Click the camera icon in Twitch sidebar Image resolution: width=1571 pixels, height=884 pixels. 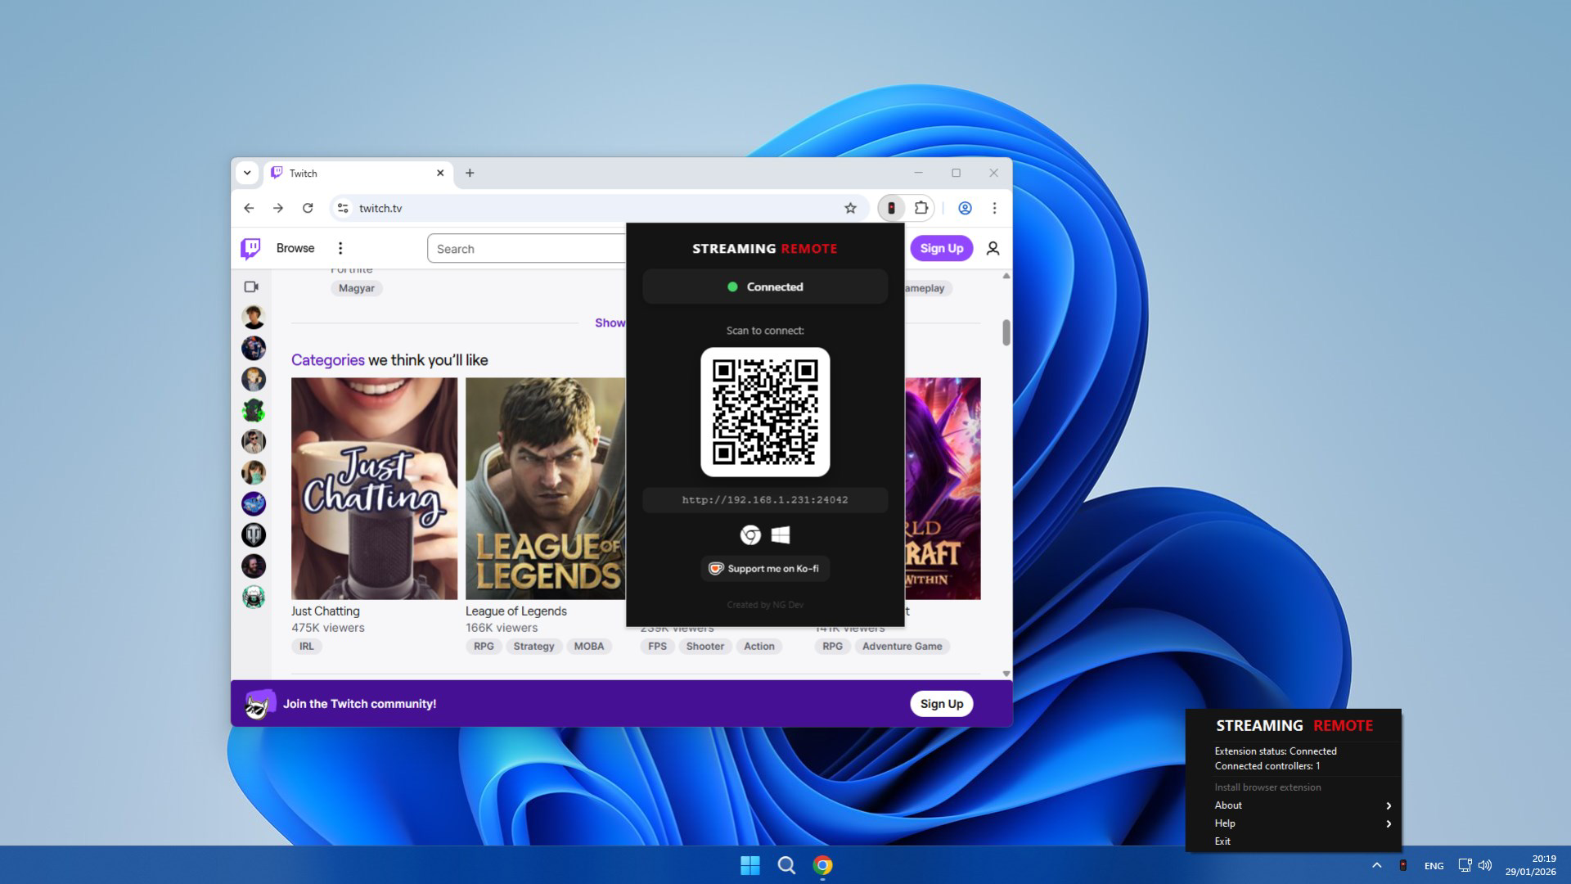pos(251,286)
